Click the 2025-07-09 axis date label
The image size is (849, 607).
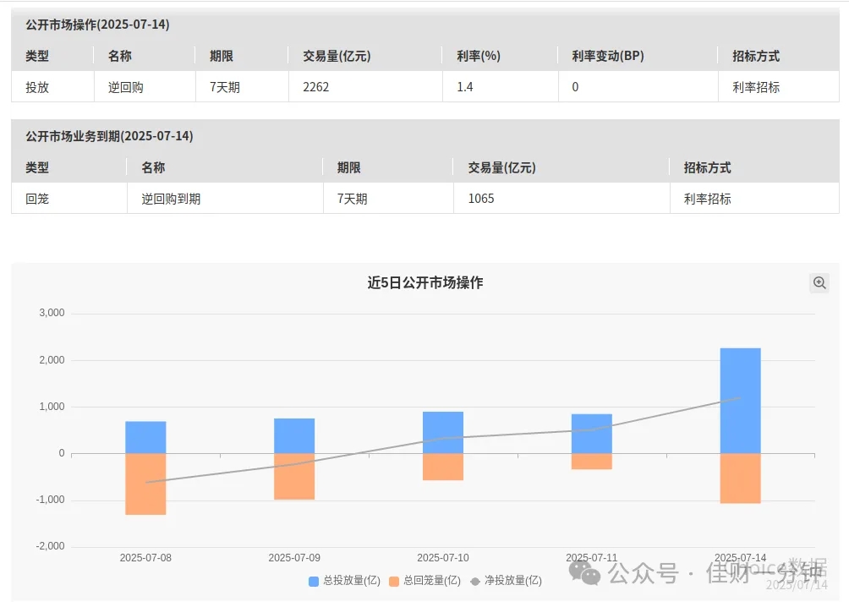pos(294,557)
